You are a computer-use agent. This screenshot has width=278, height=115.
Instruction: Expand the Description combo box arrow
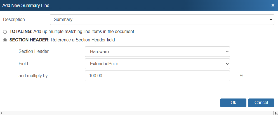[270, 20]
